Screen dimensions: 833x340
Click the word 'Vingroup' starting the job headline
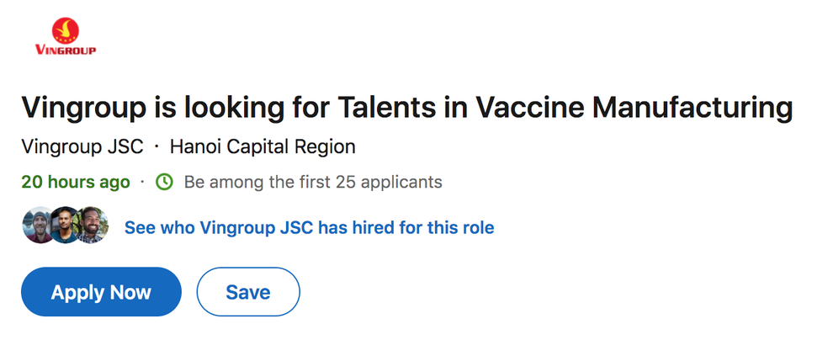tap(83, 108)
